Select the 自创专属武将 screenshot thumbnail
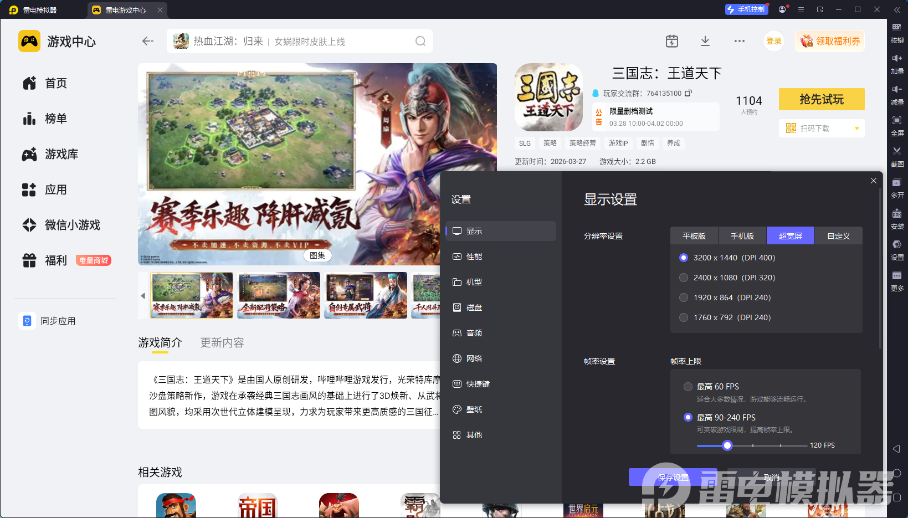908x518 pixels. point(366,295)
